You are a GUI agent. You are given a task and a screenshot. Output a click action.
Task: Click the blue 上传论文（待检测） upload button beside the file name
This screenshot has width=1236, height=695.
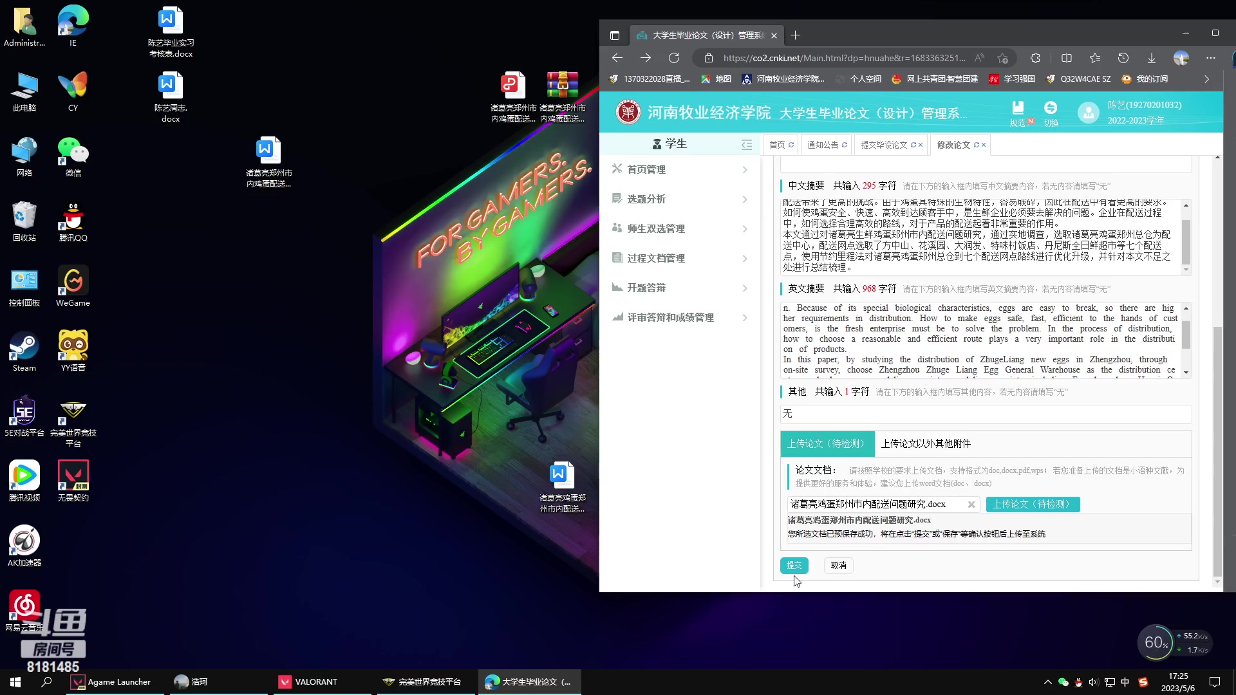[1033, 504]
